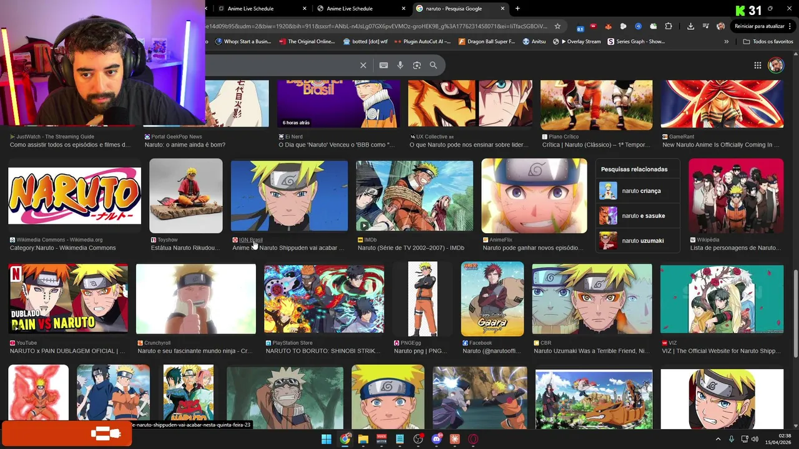Viewport: 799px width, 449px height.
Task: Click the blue 0.1 badge extension icon
Action: coord(580,27)
